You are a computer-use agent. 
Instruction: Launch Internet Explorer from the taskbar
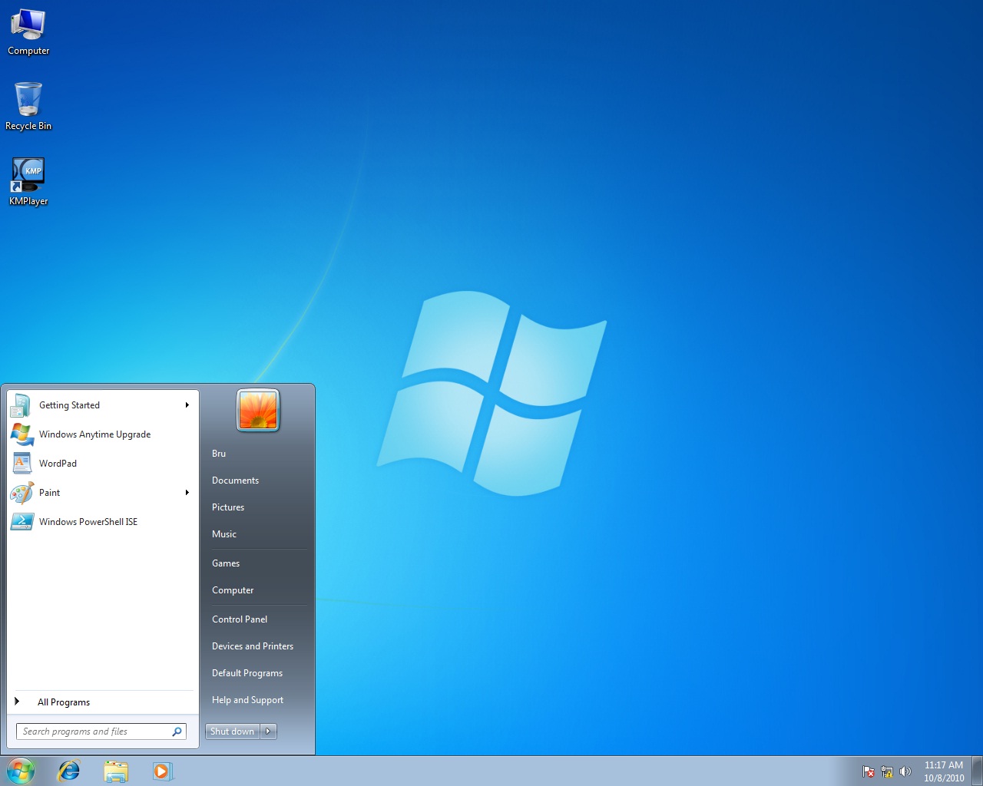(x=68, y=771)
